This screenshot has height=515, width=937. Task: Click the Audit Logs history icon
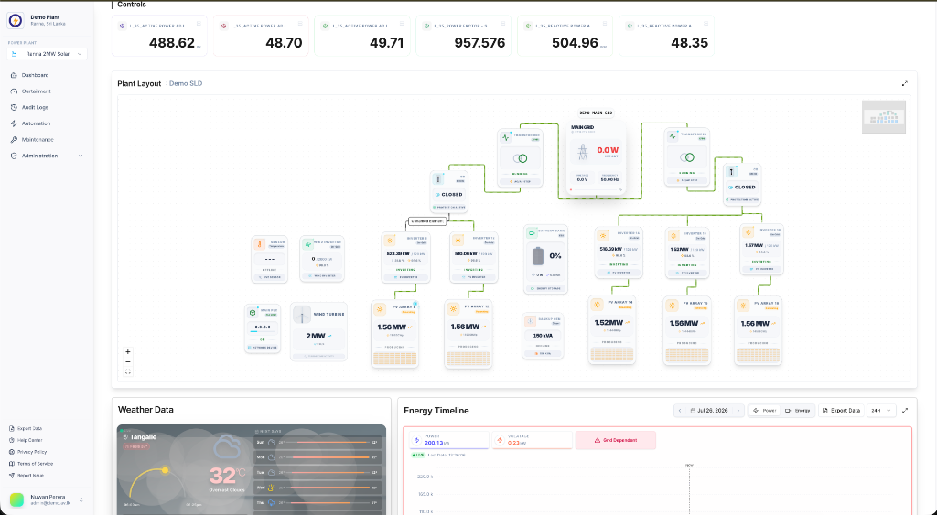click(14, 108)
